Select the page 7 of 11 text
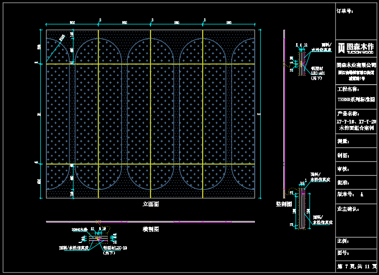Screen dimensions: 379x275 [356, 266]
